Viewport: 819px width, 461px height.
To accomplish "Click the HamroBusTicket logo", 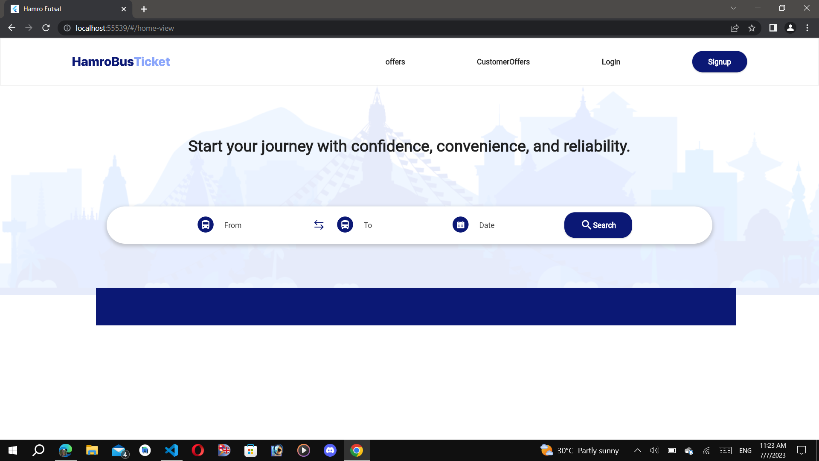I will (121, 61).
